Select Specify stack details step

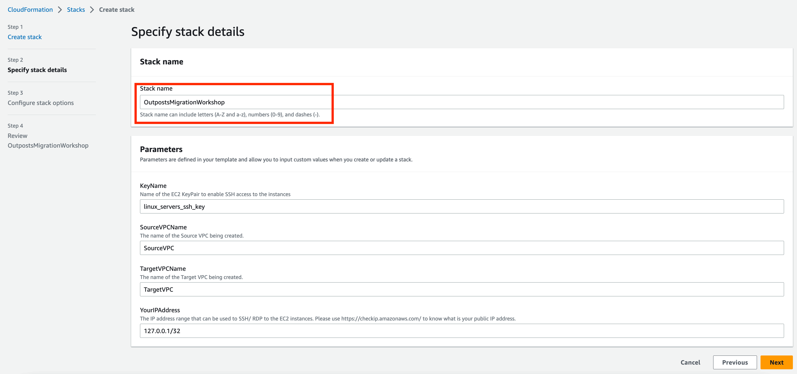tap(37, 70)
